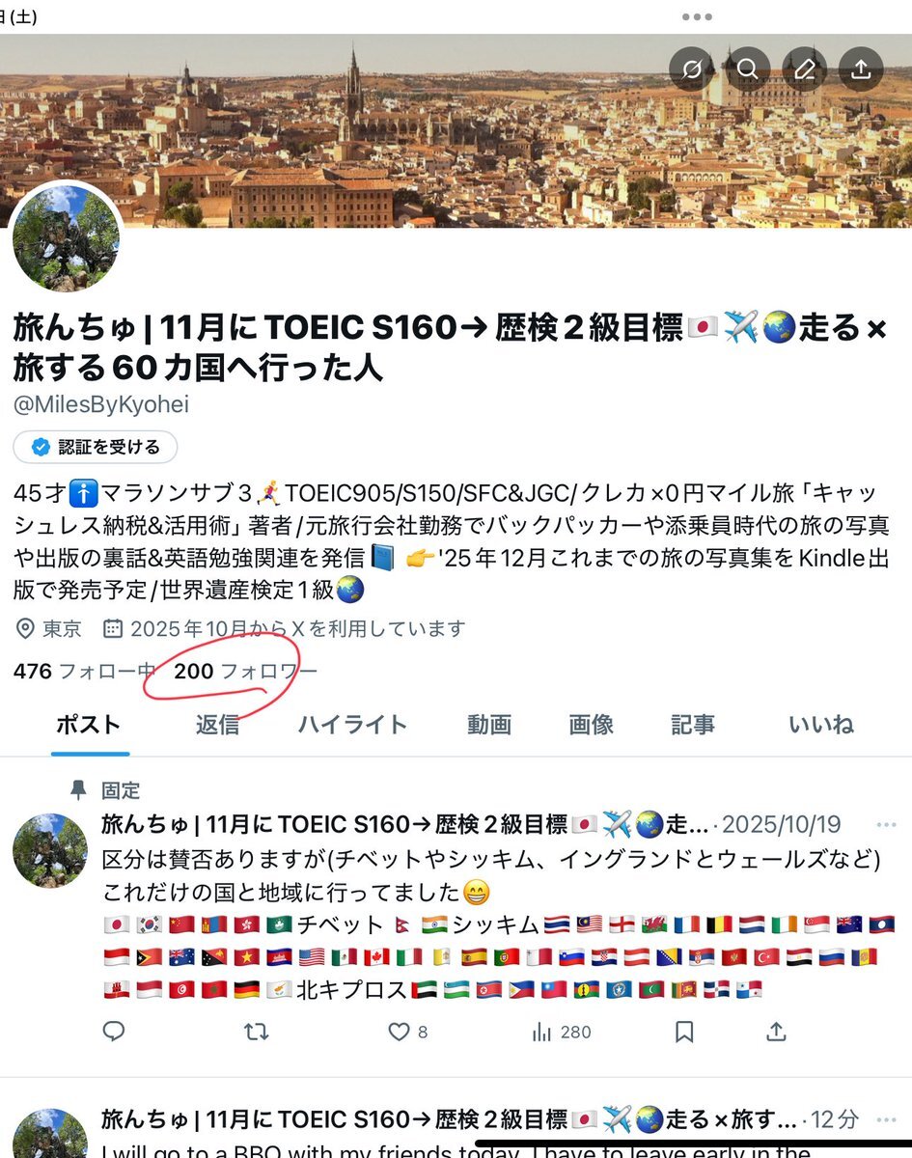Open the more options on the 12分 post
The image size is (912, 1158).
click(x=886, y=1119)
